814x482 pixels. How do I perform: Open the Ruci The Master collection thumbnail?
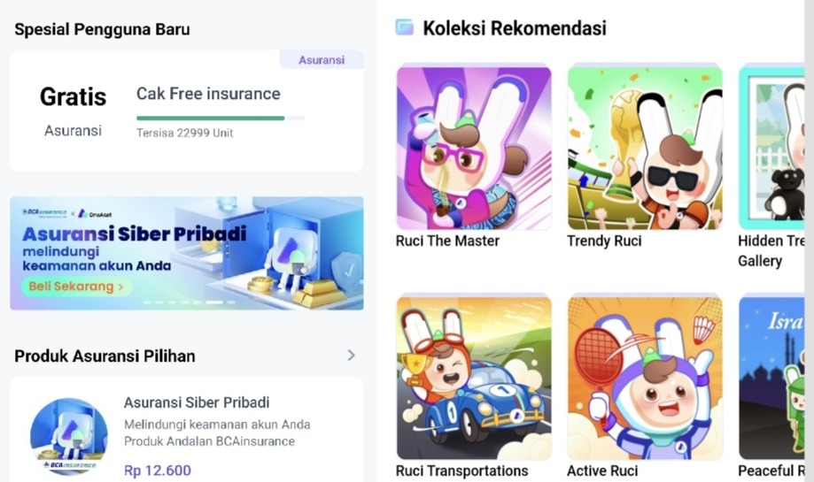pos(474,147)
